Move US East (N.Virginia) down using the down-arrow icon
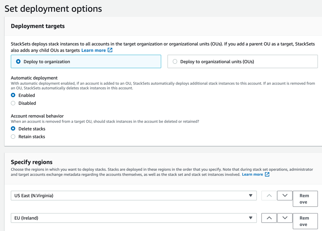Image resolution: width=322 pixels, height=231 pixels. [x=285, y=196]
